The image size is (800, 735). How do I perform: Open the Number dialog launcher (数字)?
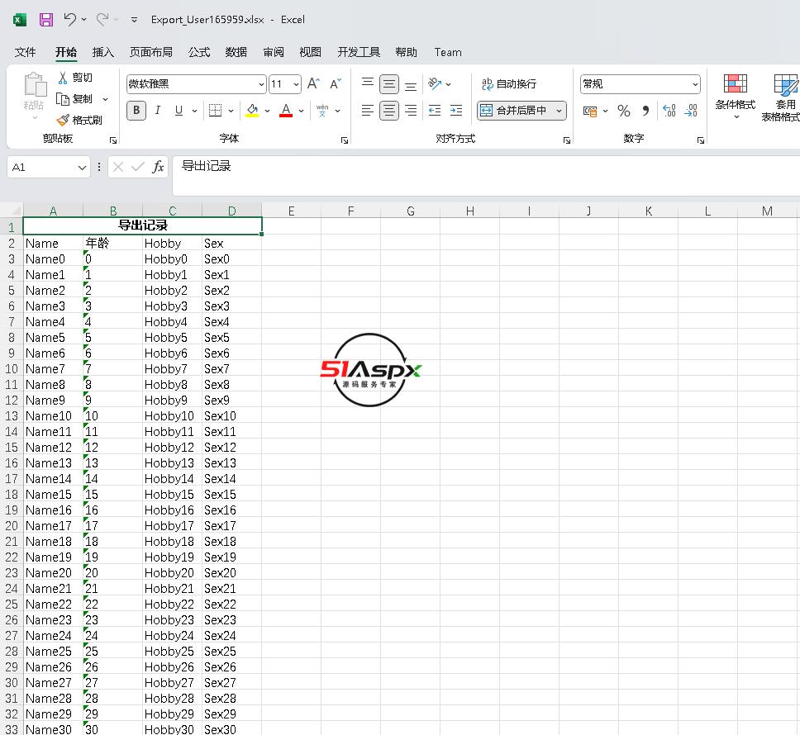coord(701,140)
